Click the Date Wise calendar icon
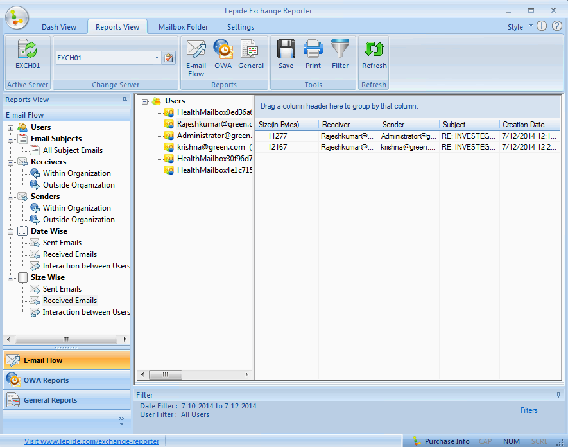This screenshot has width=568, height=447. coord(22,231)
